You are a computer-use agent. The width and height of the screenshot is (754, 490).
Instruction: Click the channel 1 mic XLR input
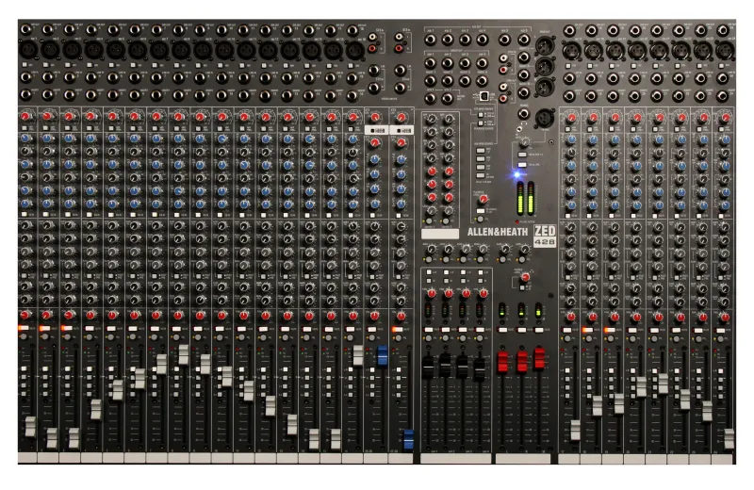pyautogui.click(x=28, y=49)
